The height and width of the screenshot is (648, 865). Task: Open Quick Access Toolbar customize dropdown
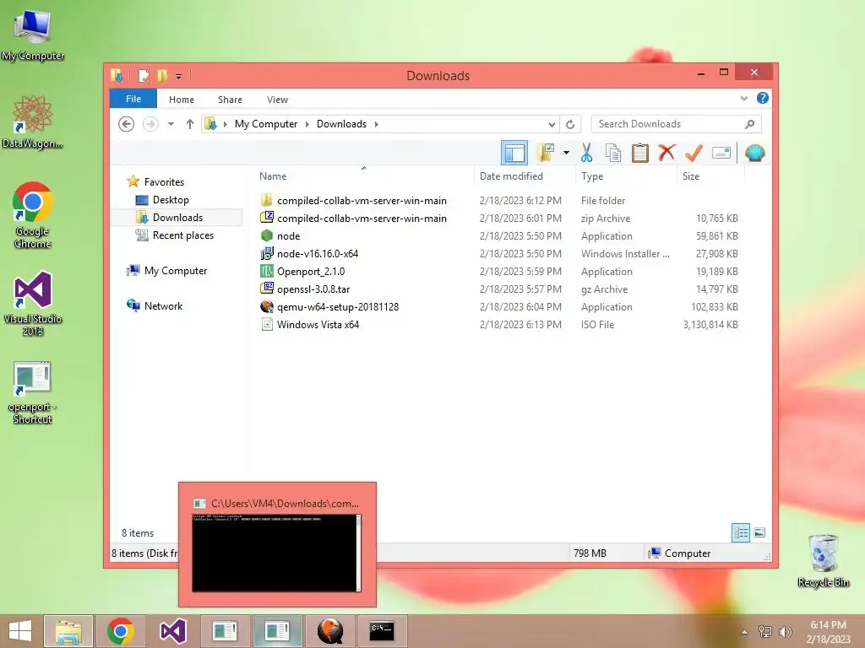pyautogui.click(x=179, y=76)
